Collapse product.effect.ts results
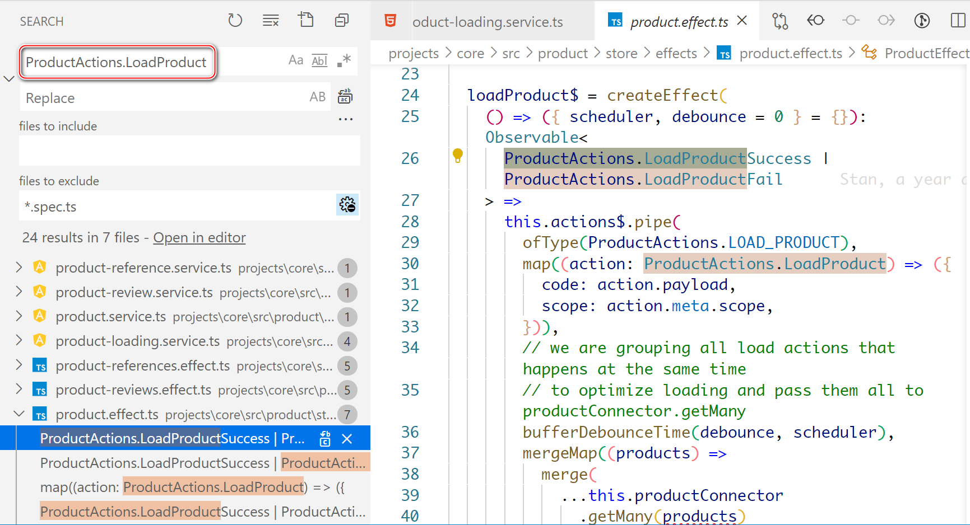Viewport: 970px width, 525px height. click(19, 414)
